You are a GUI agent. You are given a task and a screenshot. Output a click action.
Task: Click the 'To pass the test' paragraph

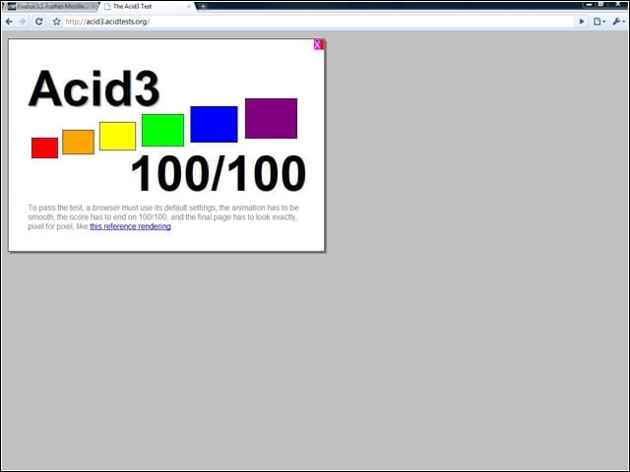tap(163, 217)
